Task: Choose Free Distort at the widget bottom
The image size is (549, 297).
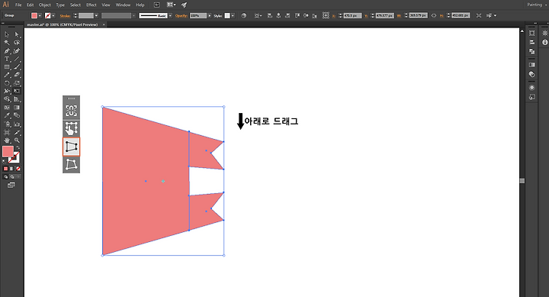Action: click(x=72, y=164)
